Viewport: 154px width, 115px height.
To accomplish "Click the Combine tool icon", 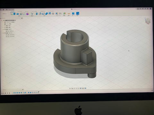I will 47,14.
